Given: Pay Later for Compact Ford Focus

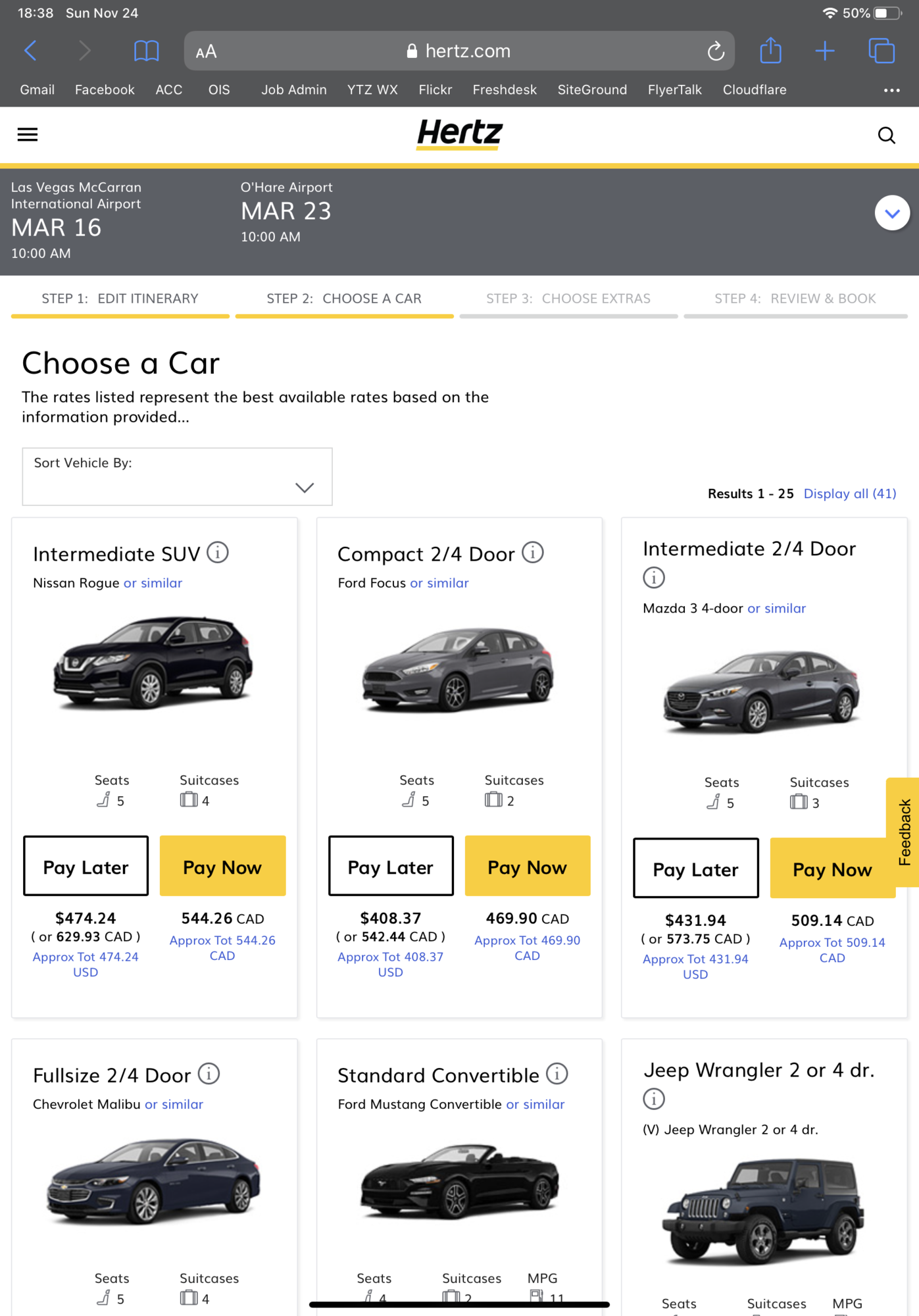Looking at the screenshot, I should tap(391, 866).
